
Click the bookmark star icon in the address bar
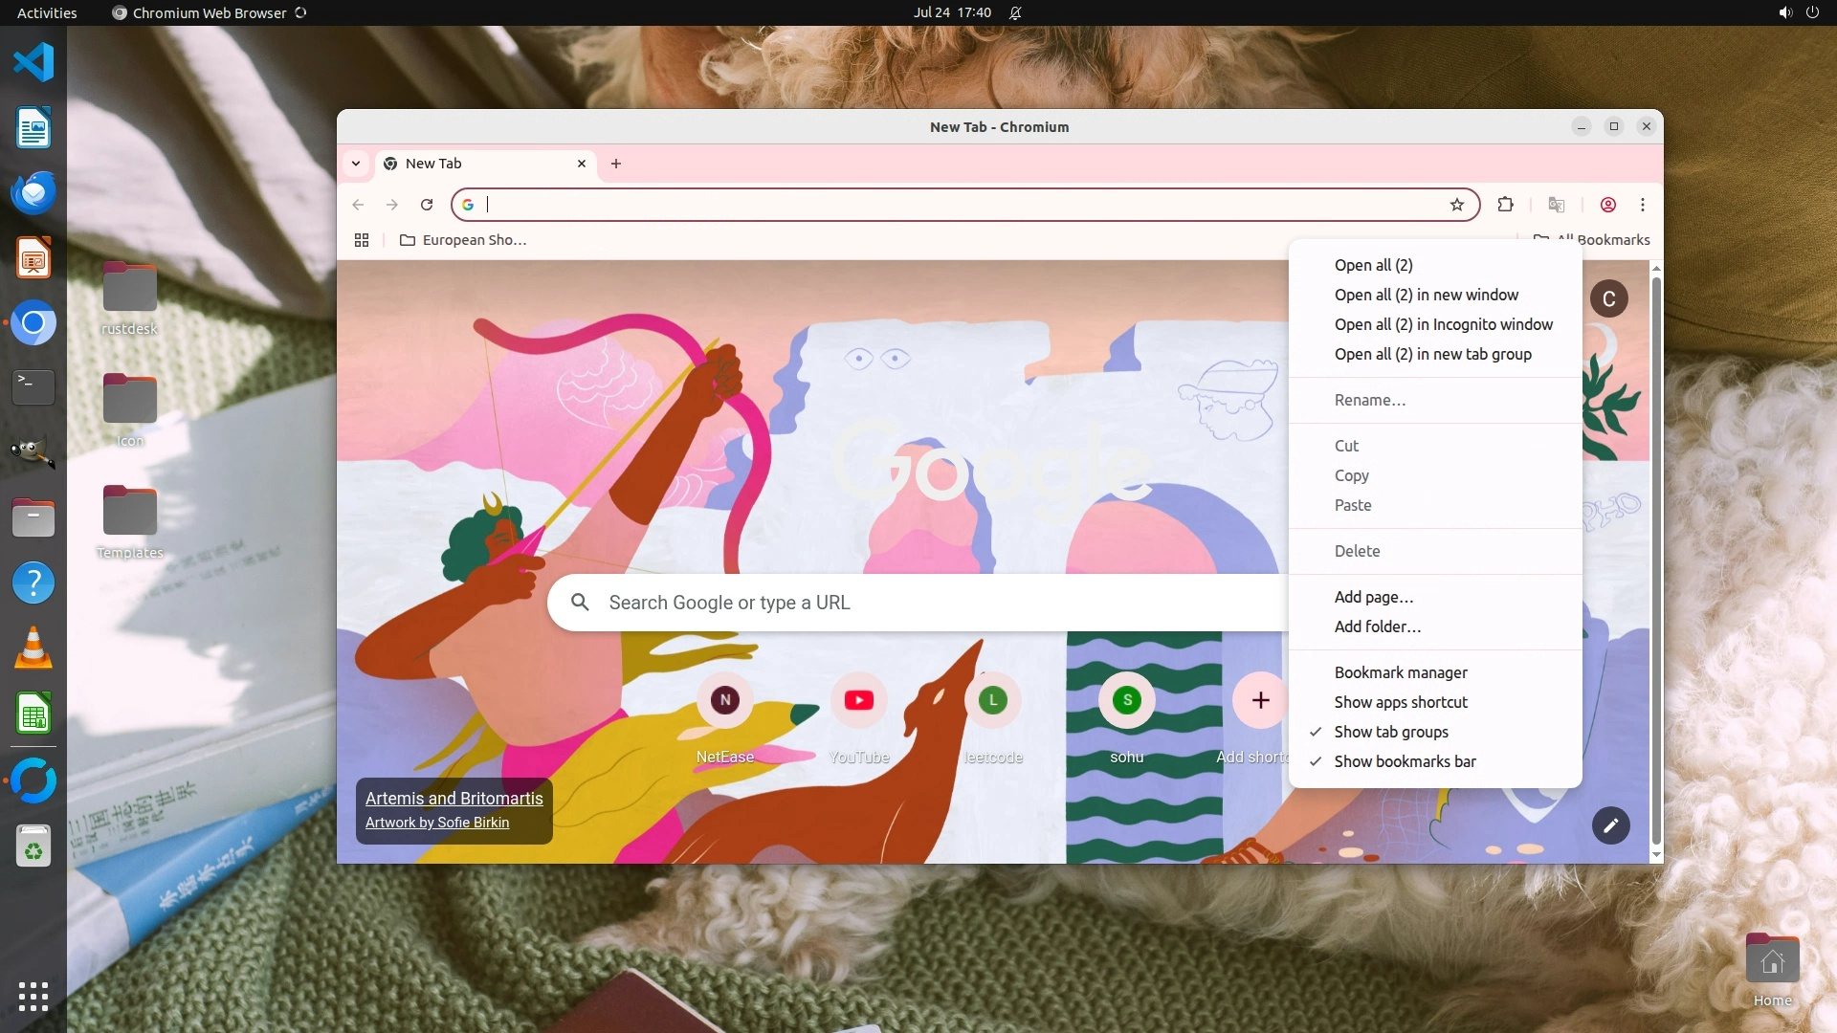coord(1456,205)
